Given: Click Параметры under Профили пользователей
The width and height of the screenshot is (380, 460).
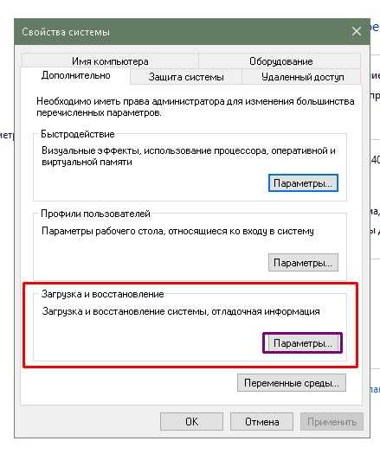Looking at the screenshot, I should [303, 263].
